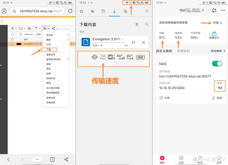
Task: Go forward with browser forward arrow
Action: click(22, 160)
